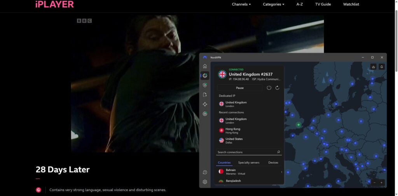This screenshot has width=398, height=196.
Task: Click the IP 194.88.96.48 text
Action: click(x=239, y=79)
